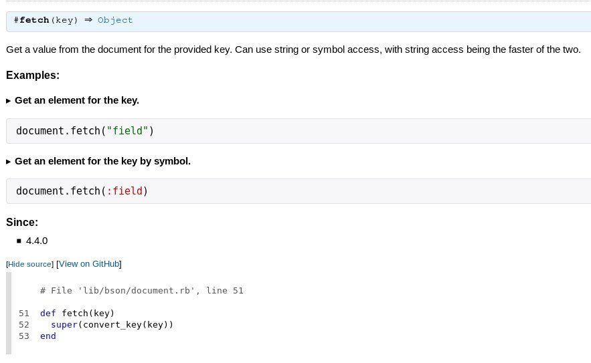Click line number 52 in source listing
This screenshot has width=591, height=363.
click(24, 324)
